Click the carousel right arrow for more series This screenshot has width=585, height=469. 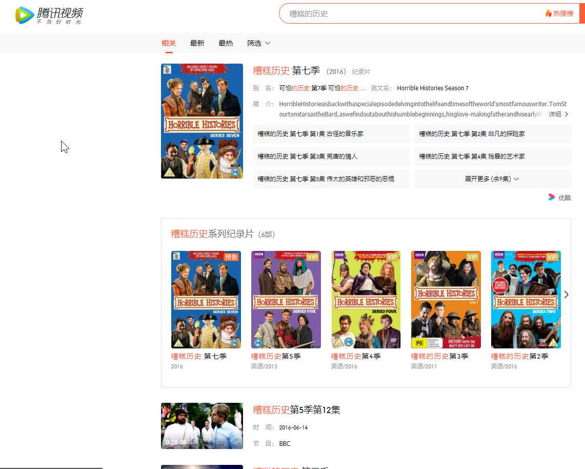coord(567,295)
